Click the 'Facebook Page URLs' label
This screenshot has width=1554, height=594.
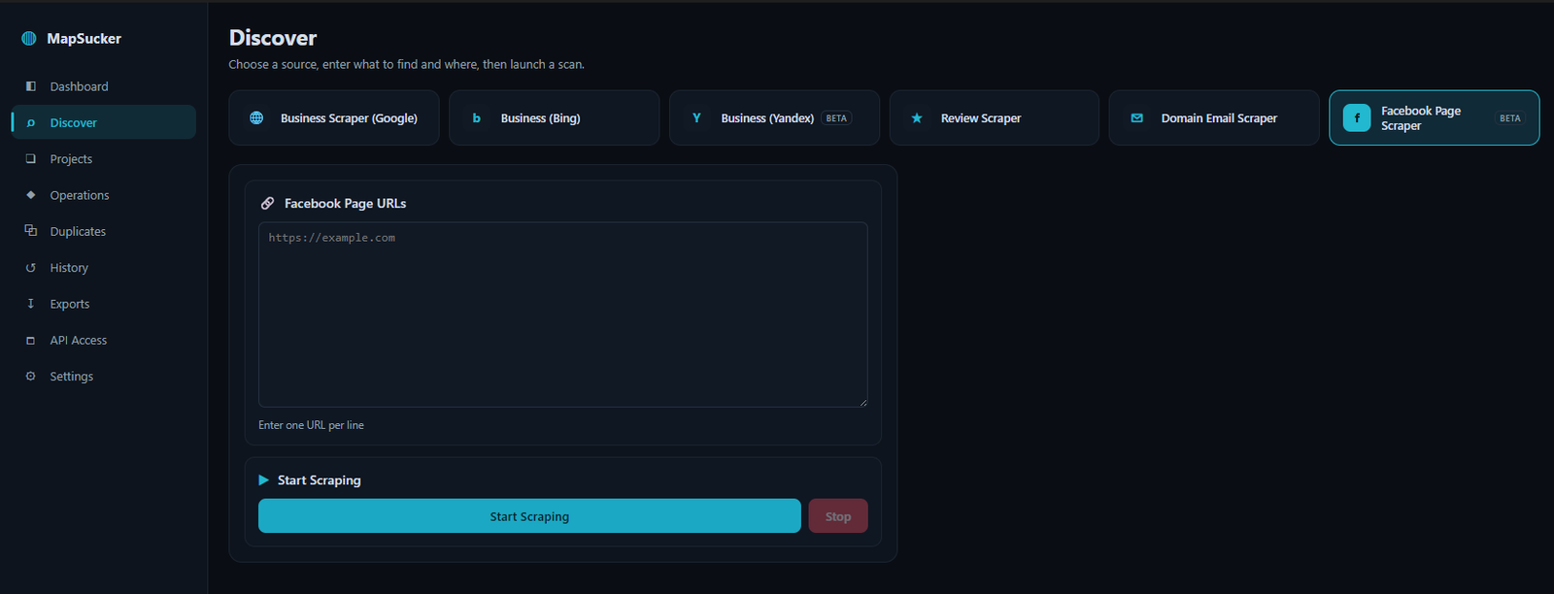tap(345, 203)
